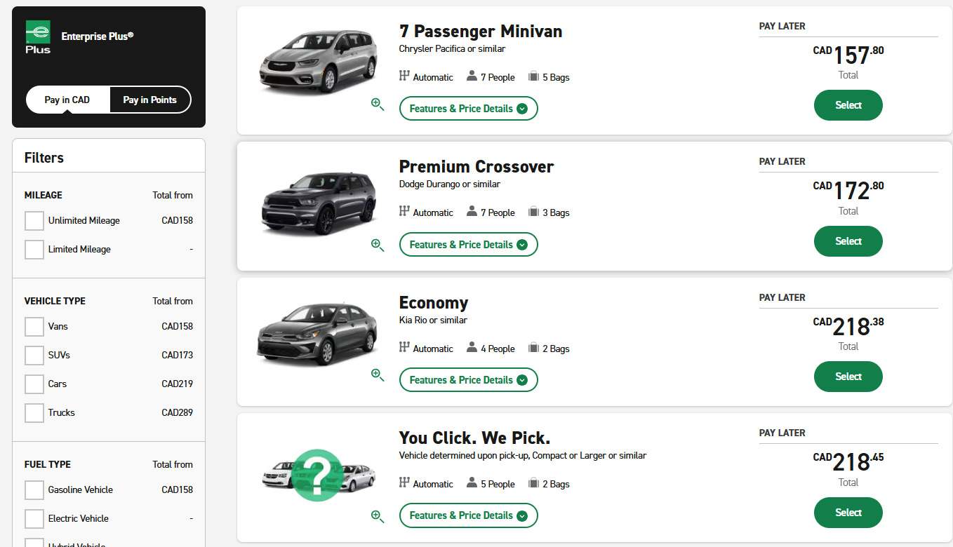Click the question-mark mystery car image
This screenshot has width=953, height=547.
point(314,475)
